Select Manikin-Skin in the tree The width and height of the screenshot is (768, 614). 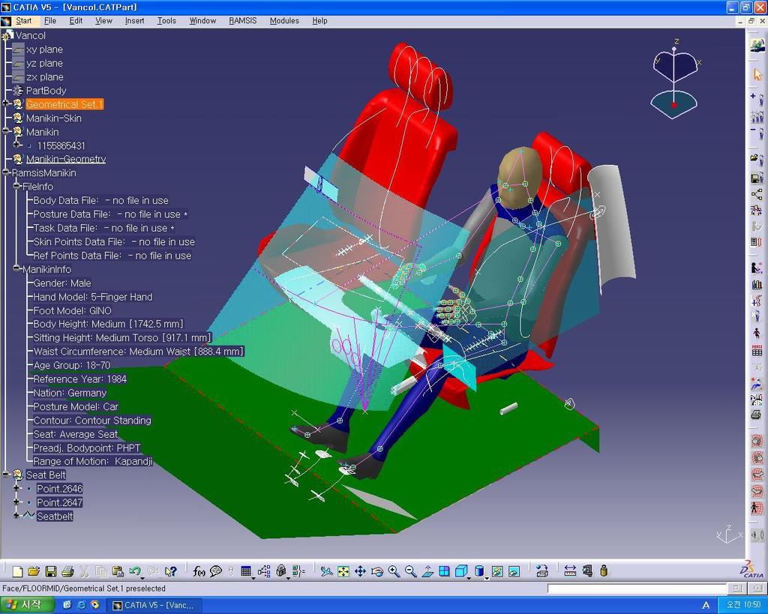(54, 118)
